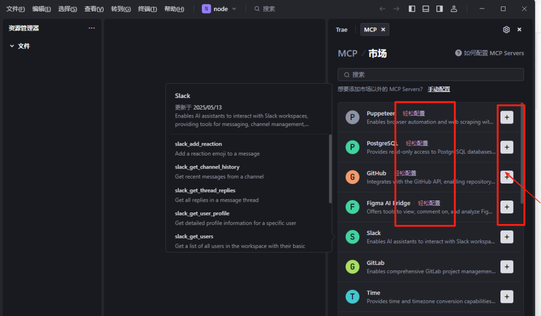Open the explorer more actions ellipsis

(92, 28)
